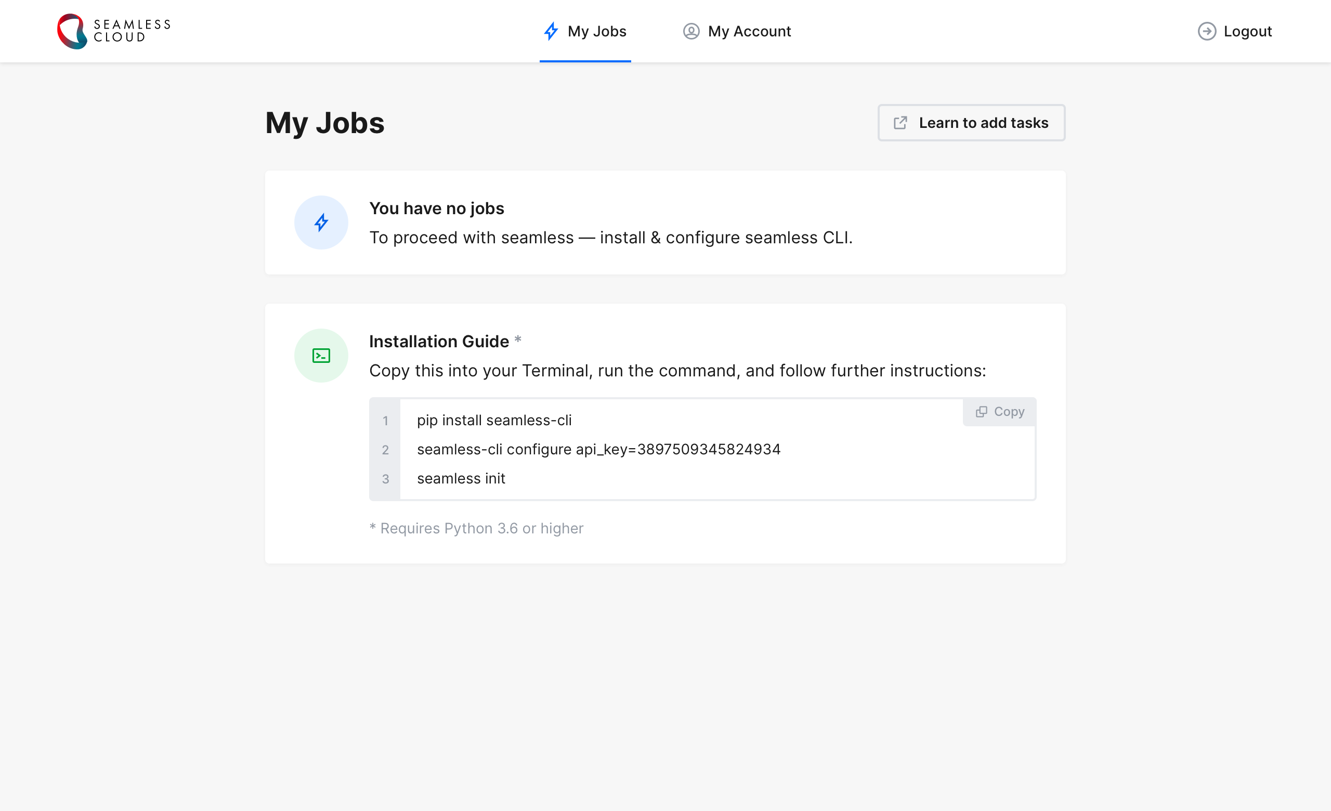Click the seamless-cli configure api_key line
The width and height of the screenshot is (1331, 811).
[x=598, y=449]
